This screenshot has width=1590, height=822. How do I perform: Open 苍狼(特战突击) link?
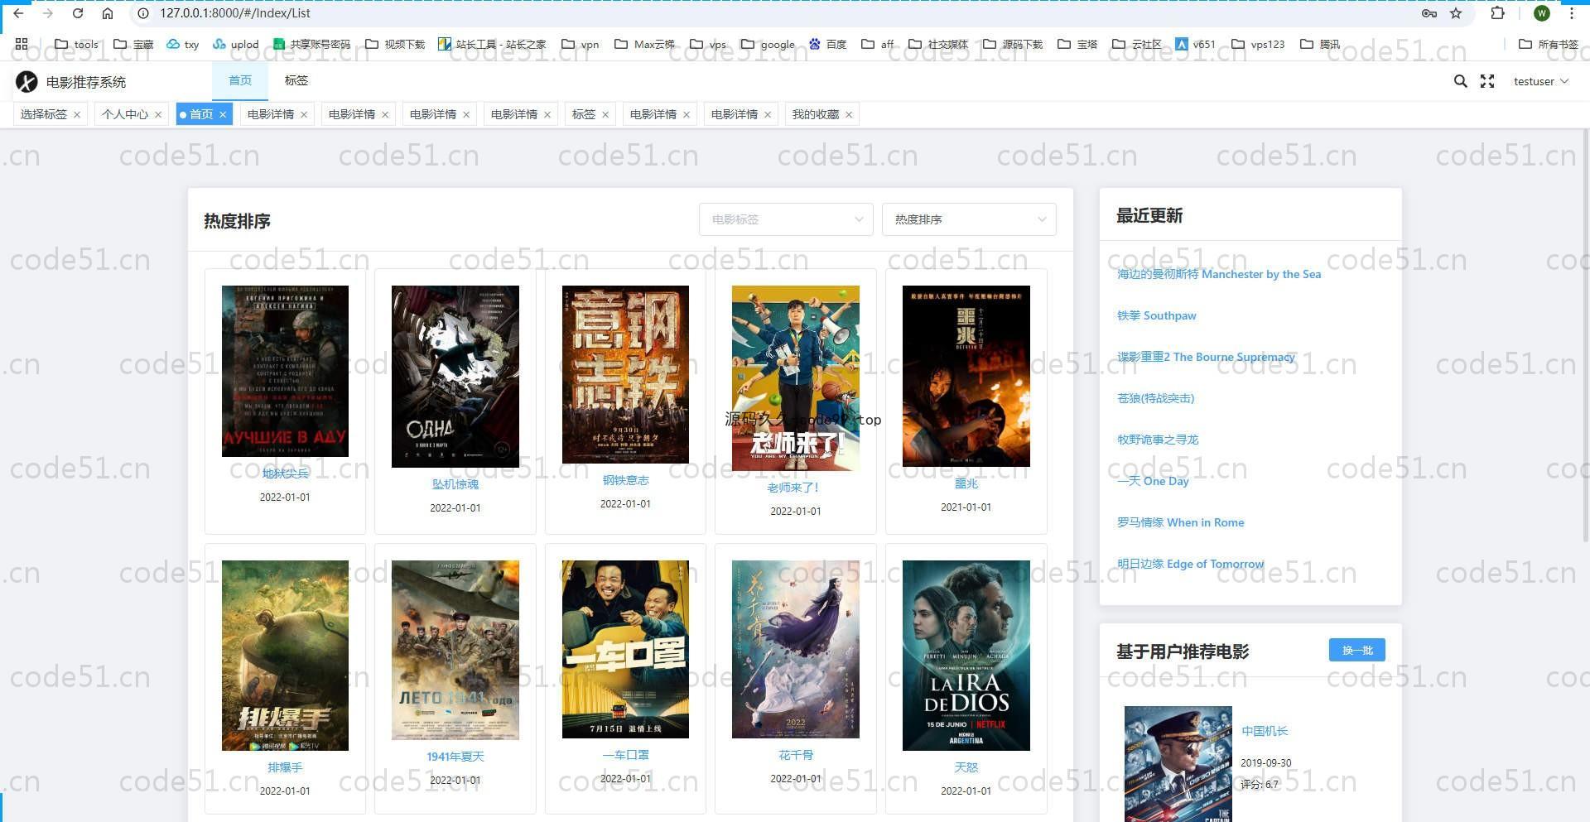pos(1155,398)
